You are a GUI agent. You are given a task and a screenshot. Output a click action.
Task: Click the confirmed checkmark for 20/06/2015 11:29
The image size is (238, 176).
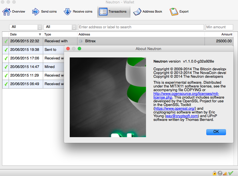point(6,75)
